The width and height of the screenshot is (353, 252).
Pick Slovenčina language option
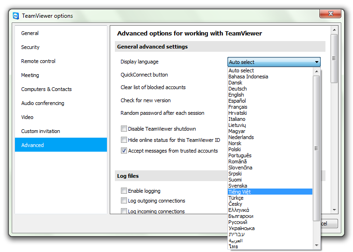tap(270, 168)
